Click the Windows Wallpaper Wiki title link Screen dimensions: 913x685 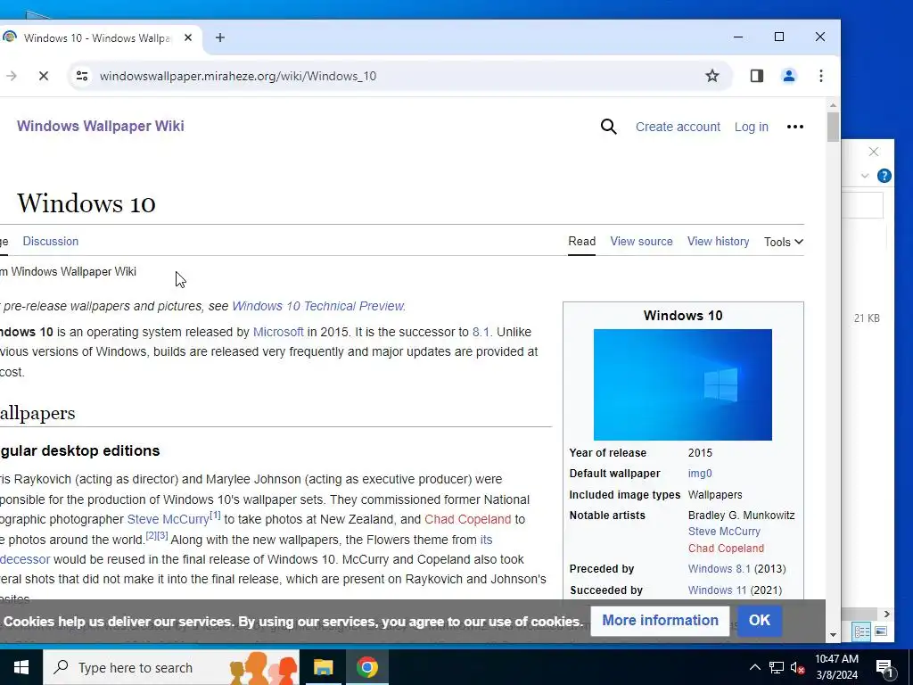click(100, 127)
